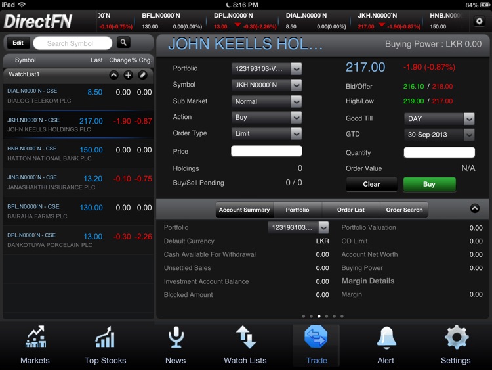Screen dimensions: 492x370
Task: Click the Symbol column header
Action: click(25, 60)
